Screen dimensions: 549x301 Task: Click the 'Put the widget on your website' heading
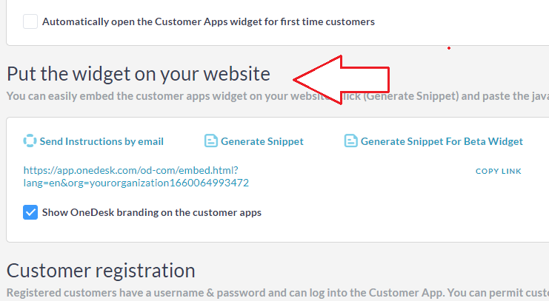(x=139, y=73)
